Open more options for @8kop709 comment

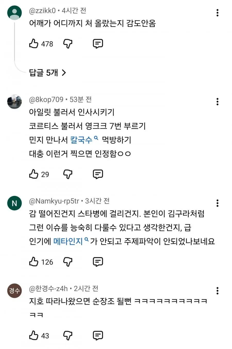click(x=218, y=102)
